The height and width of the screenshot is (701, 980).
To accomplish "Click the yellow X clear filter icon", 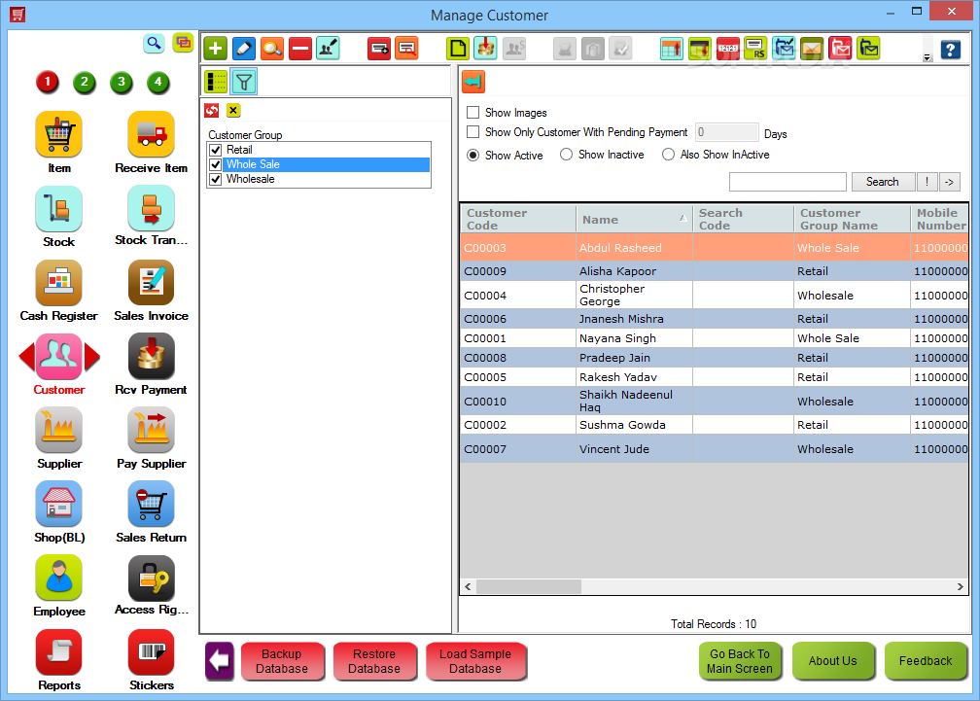I will 233,111.
